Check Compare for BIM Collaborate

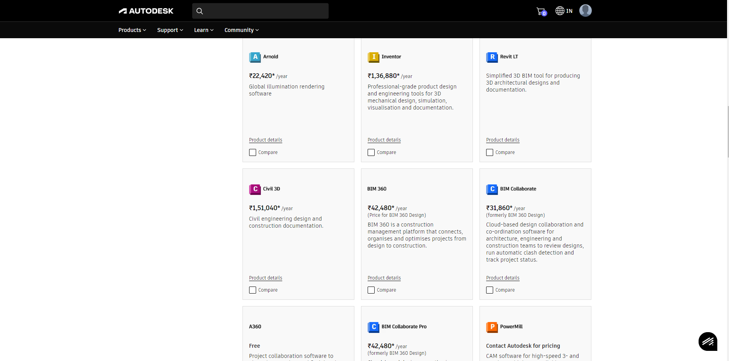490,290
